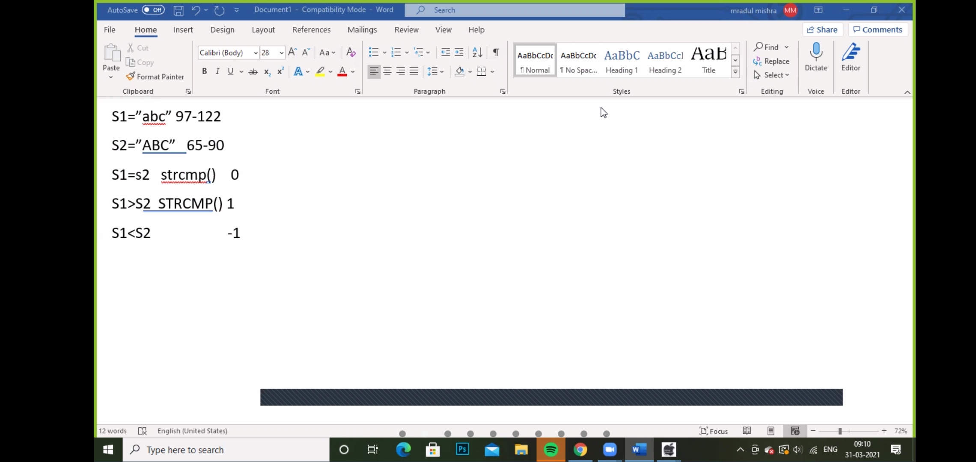
Task: Open Spotify from the taskbar
Action: tap(551, 450)
